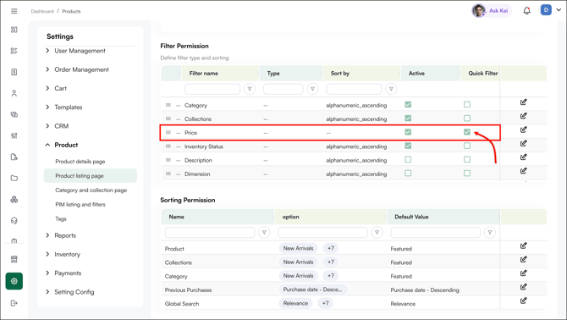Image resolution: width=567 pixels, height=320 pixels.
Task: Expand the Cart settings section
Action: [x=57, y=88]
